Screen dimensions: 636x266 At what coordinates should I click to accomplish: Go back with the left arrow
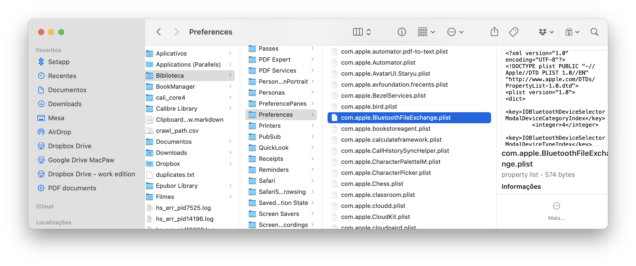coord(159,32)
